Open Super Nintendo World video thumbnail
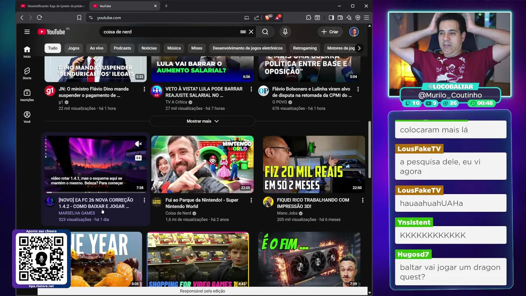 pos(202,164)
